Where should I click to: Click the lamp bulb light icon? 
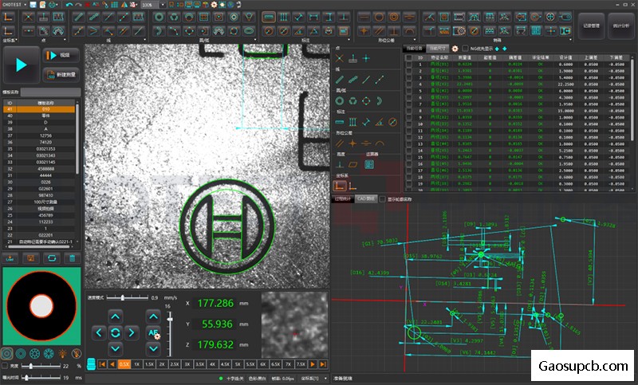[x=62, y=354]
